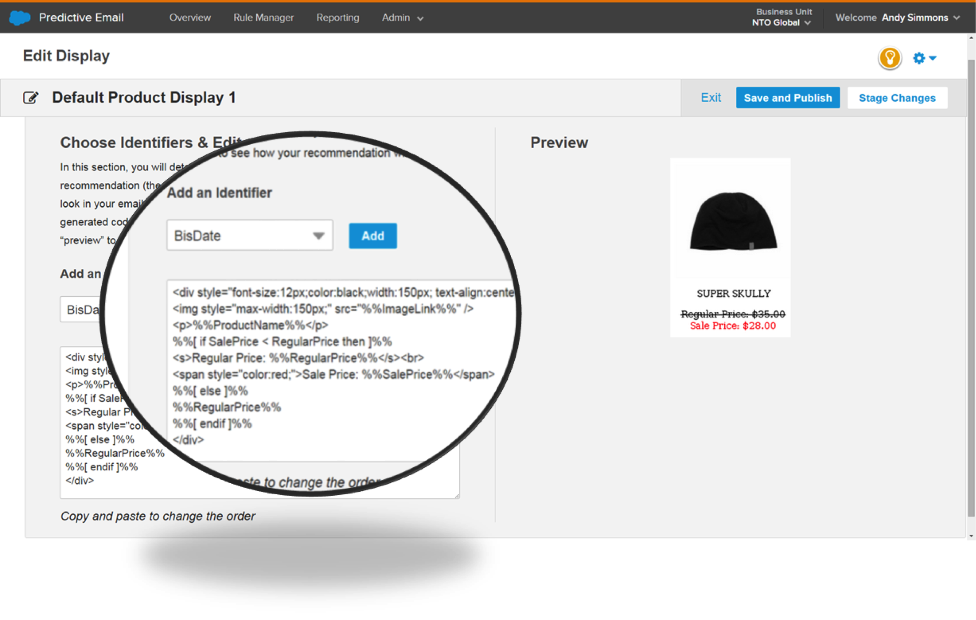Click the vertical page scrollbar
This screenshot has width=976, height=620.
point(971,284)
